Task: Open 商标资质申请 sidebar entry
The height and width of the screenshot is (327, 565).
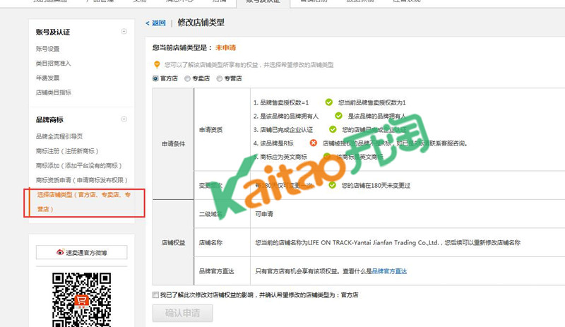Action: tap(82, 180)
